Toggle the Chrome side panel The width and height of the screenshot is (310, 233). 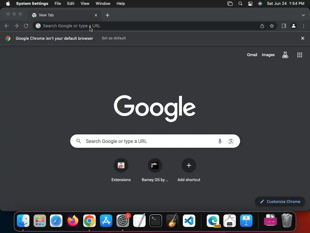coord(284,26)
